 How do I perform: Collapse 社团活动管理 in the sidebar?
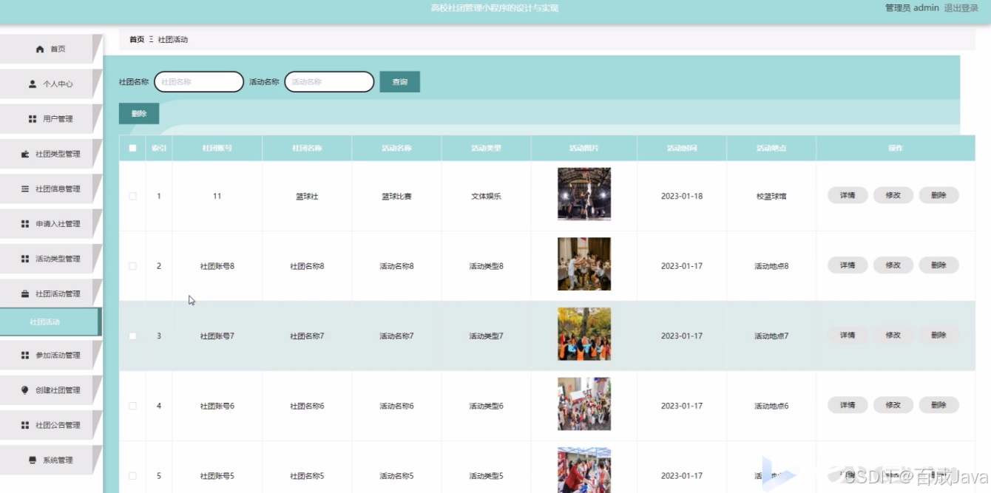tap(50, 293)
